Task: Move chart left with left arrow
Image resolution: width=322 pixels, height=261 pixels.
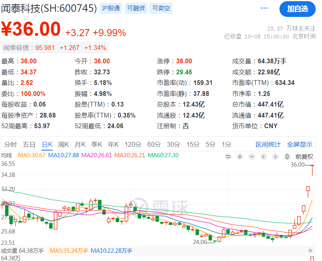Action: click(x=263, y=157)
